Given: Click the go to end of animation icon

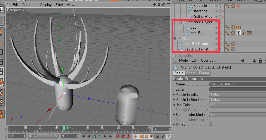Looking at the screenshot, I should click(111, 136).
